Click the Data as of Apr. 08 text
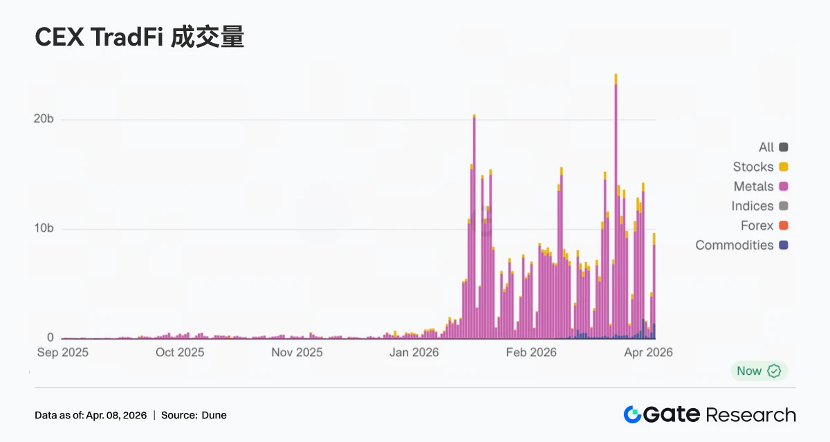 (92, 415)
